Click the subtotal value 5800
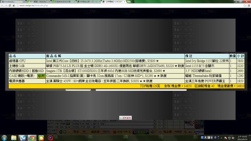Image resolution: width=251 pixels, height=141 pixels. pyautogui.click(x=240, y=61)
